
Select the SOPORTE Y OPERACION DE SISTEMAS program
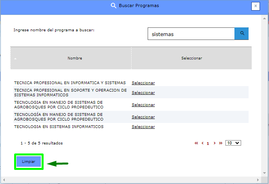click(x=143, y=93)
